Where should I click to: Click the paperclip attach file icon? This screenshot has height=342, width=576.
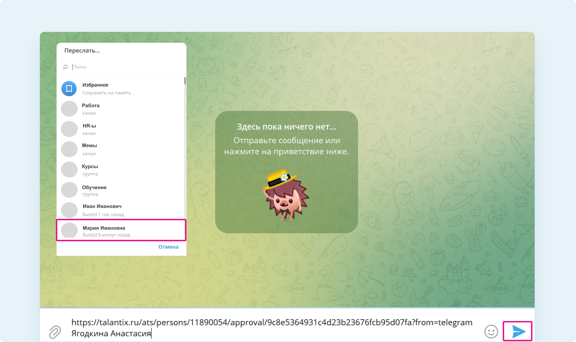(55, 331)
